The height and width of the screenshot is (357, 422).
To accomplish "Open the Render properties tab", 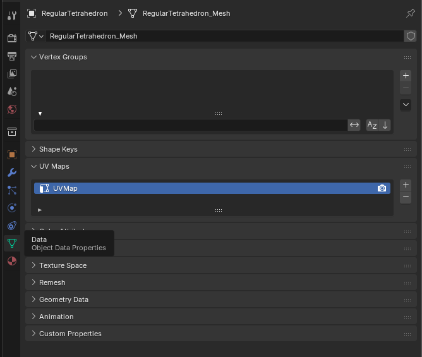I will (11, 38).
